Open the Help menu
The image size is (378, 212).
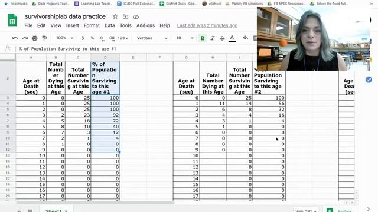165,25
